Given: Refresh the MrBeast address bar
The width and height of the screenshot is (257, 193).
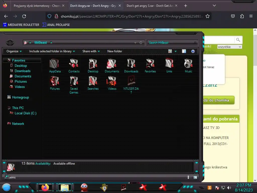Looking at the screenshot, I should click(x=141, y=43).
